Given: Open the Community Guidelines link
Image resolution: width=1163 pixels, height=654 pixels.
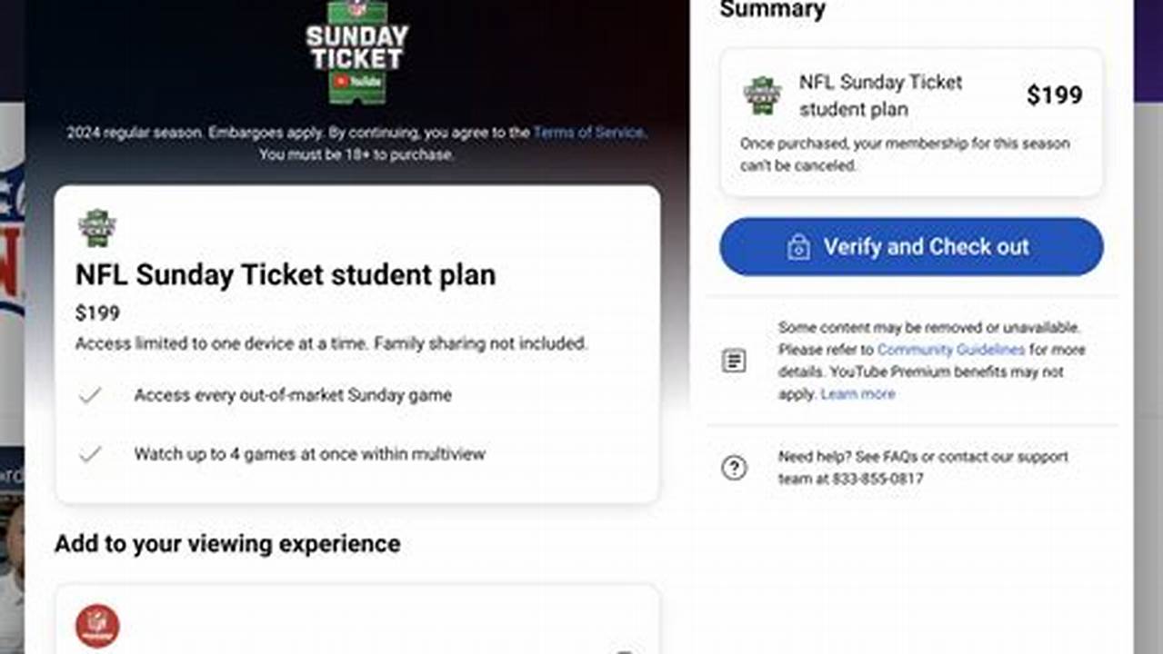Looking at the screenshot, I should tap(949, 349).
